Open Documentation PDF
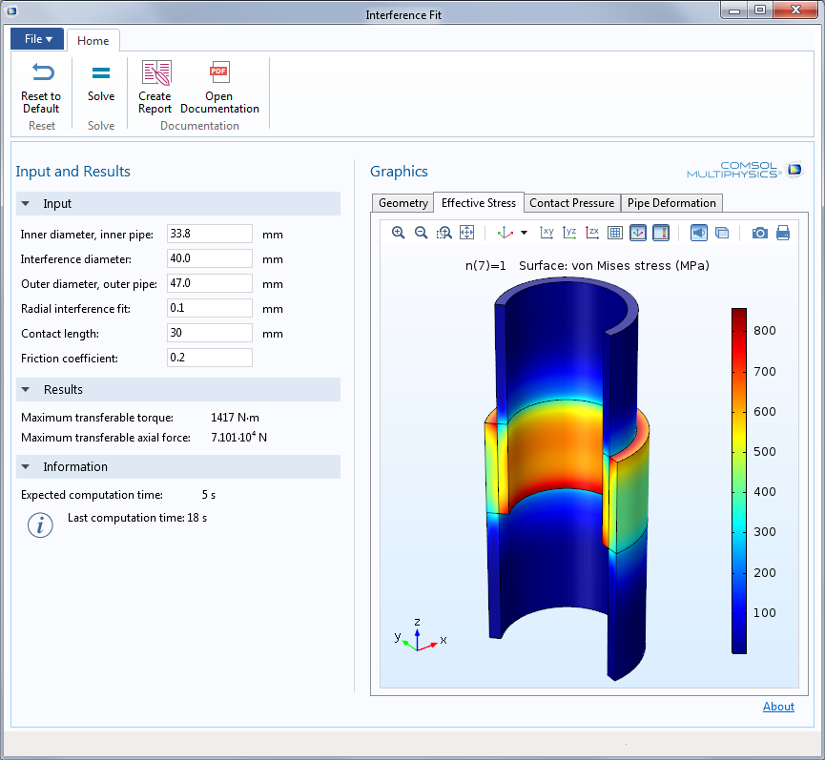825x760 pixels. (219, 88)
